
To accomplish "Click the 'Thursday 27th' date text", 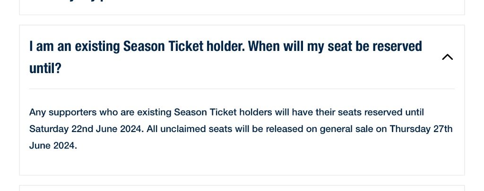I will click(421, 129).
